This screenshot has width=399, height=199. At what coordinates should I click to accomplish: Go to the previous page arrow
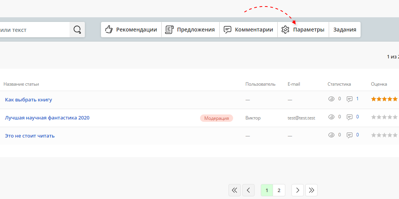pyautogui.click(x=248, y=190)
